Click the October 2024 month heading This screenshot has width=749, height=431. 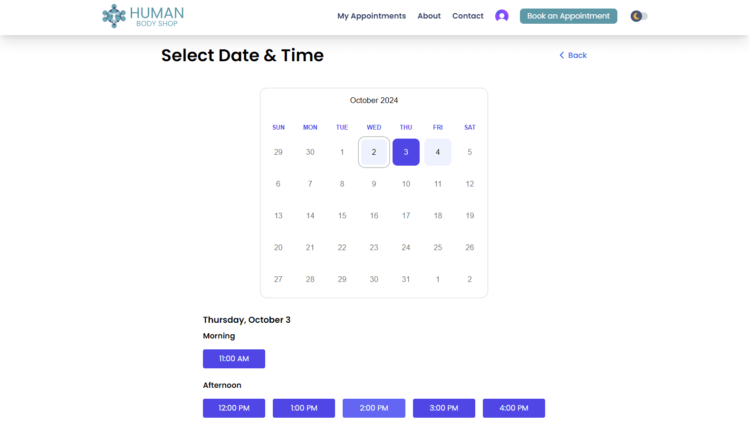click(374, 101)
